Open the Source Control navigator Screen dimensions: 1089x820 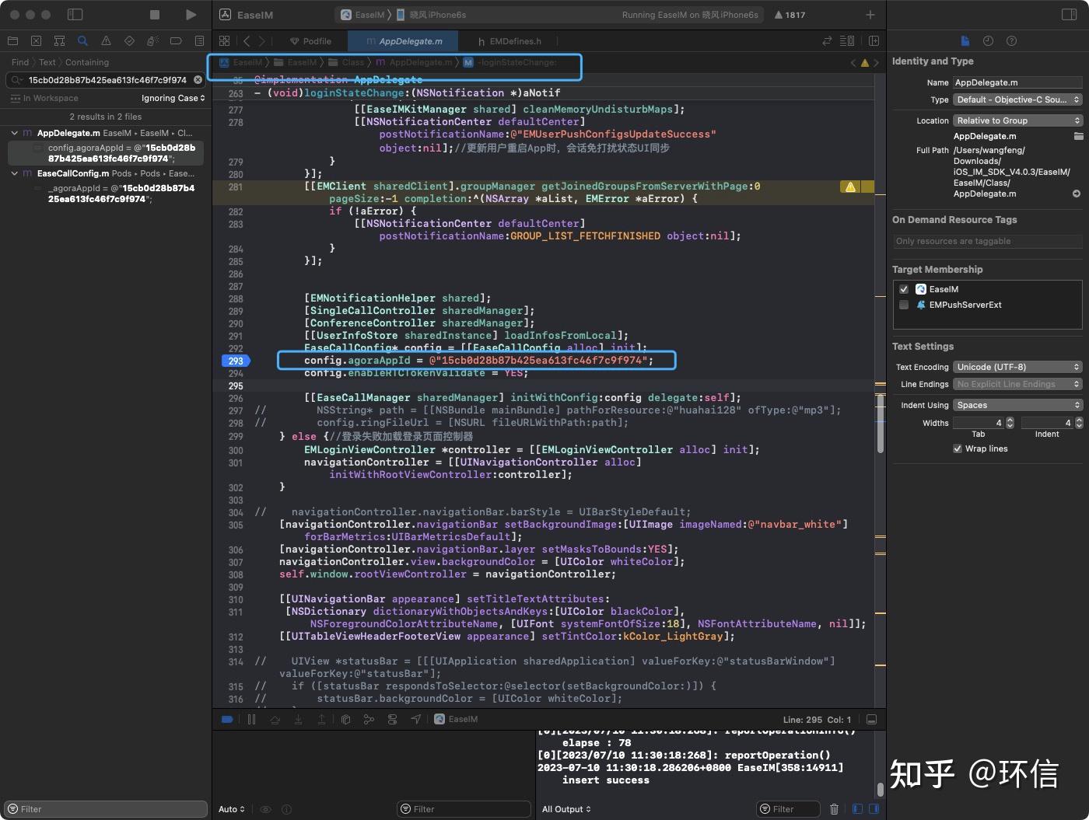coord(36,41)
